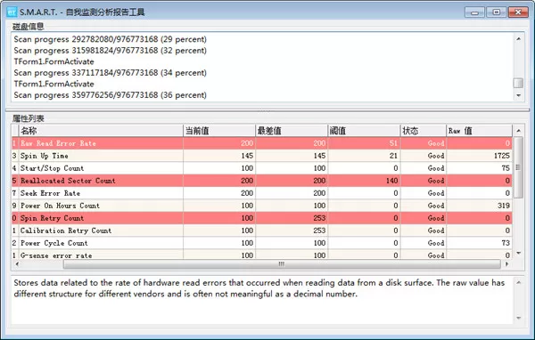Click threshold value 51 of Raw Read Error Rate
535x340 pixels.
394,143
